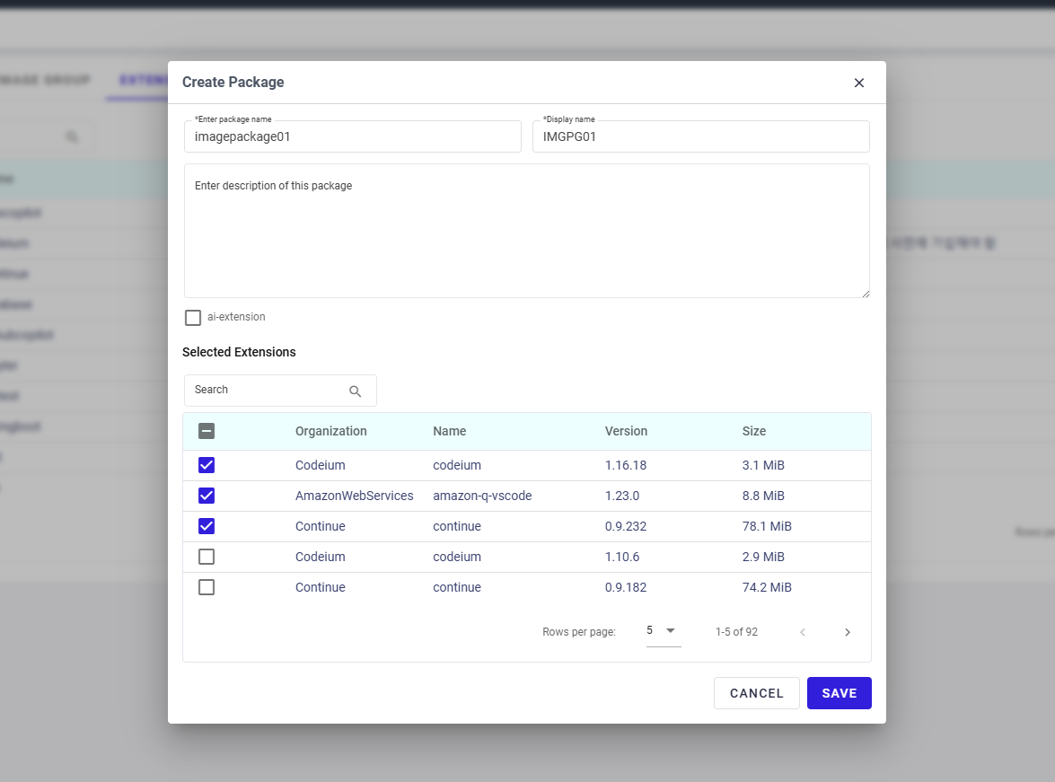
Task: Click the CANCEL button
Action: point(756,693)
